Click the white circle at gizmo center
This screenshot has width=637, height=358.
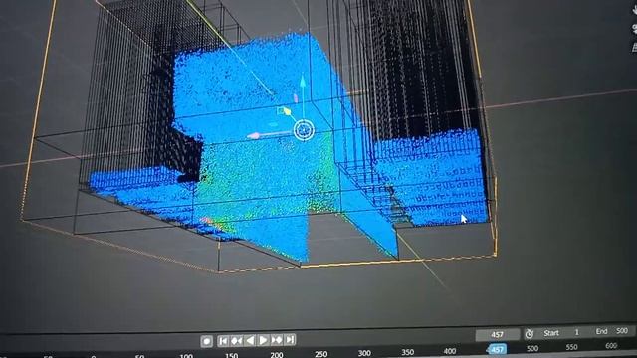click(304, 130)
